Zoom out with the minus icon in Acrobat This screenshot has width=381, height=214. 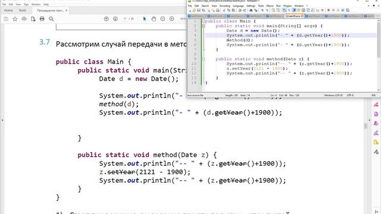(163, 19)
